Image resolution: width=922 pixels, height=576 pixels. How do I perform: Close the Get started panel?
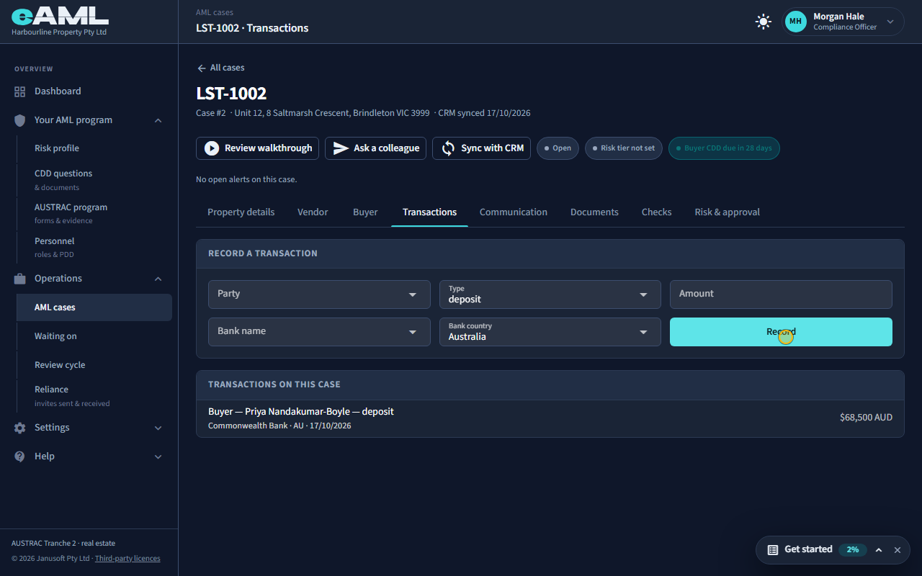[x=898, y=550]
